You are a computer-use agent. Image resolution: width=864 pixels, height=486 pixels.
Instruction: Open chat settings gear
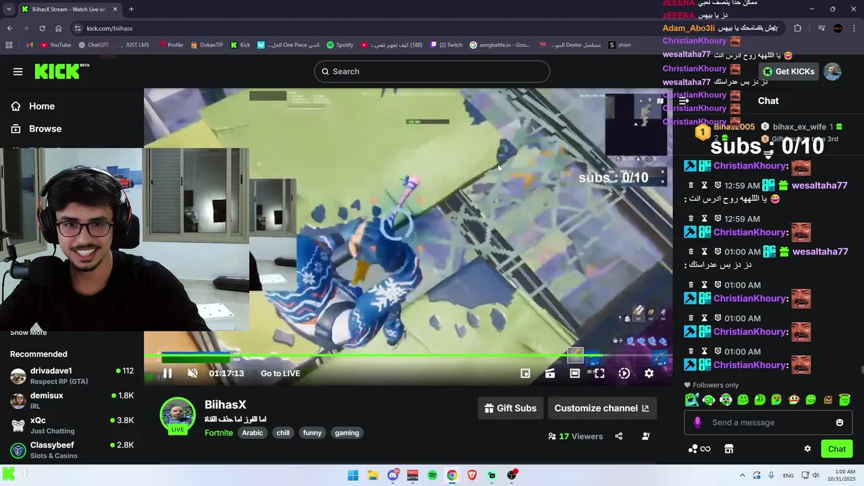tap(807, 449)
